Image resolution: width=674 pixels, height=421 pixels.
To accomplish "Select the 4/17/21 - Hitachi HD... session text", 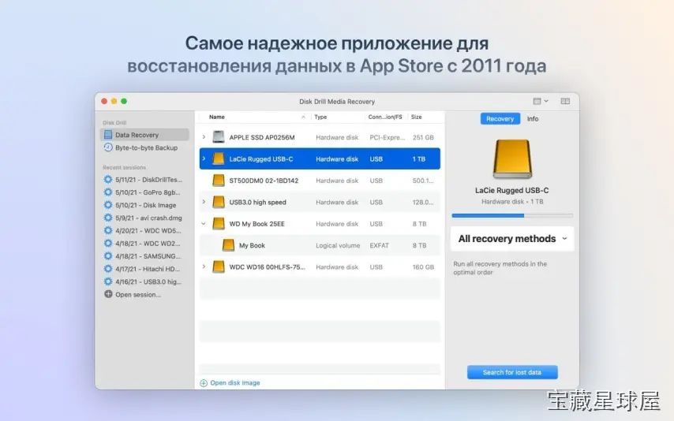I will coord(148,269).
